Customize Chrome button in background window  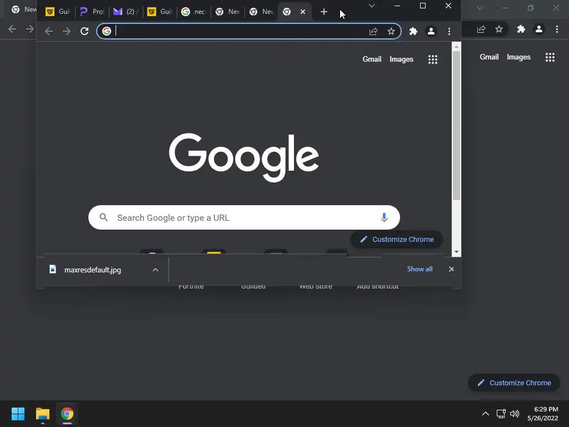pos(514,383)
